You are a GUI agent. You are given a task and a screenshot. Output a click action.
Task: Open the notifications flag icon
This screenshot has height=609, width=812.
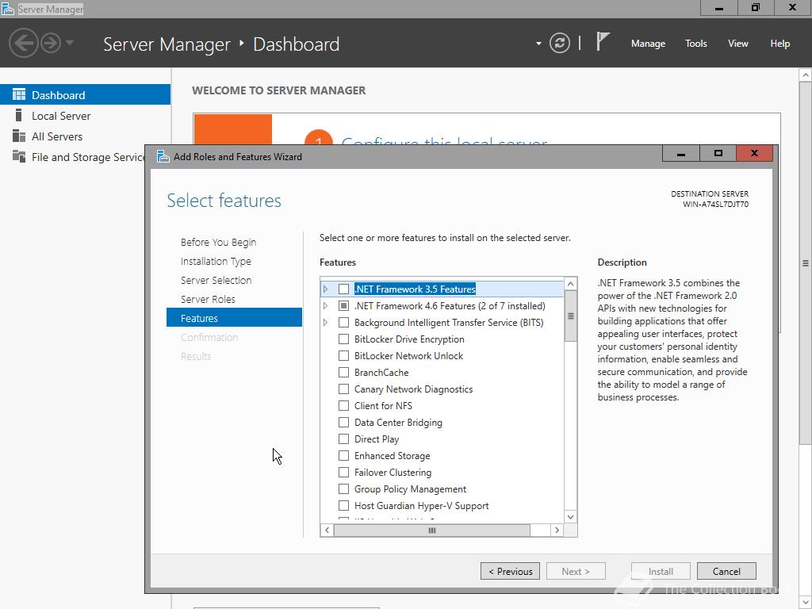(x=603, y=41)
